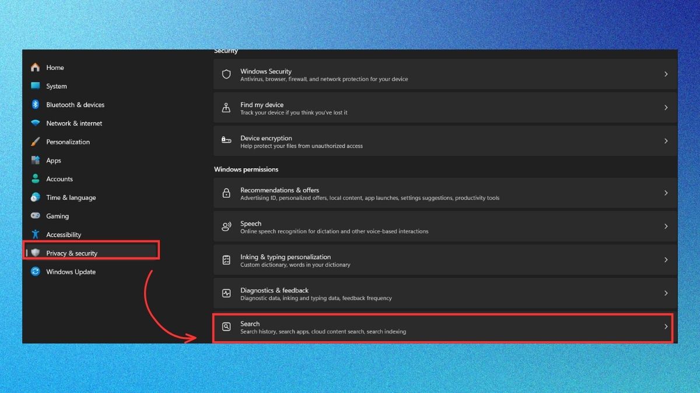Open Network & internet settings

coord(92,123)
